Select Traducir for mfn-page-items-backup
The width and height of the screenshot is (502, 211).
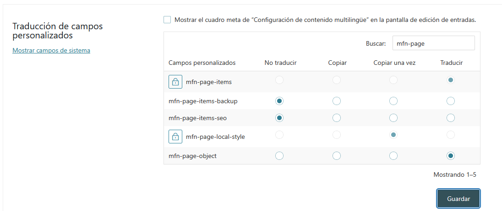pos(451,101)
